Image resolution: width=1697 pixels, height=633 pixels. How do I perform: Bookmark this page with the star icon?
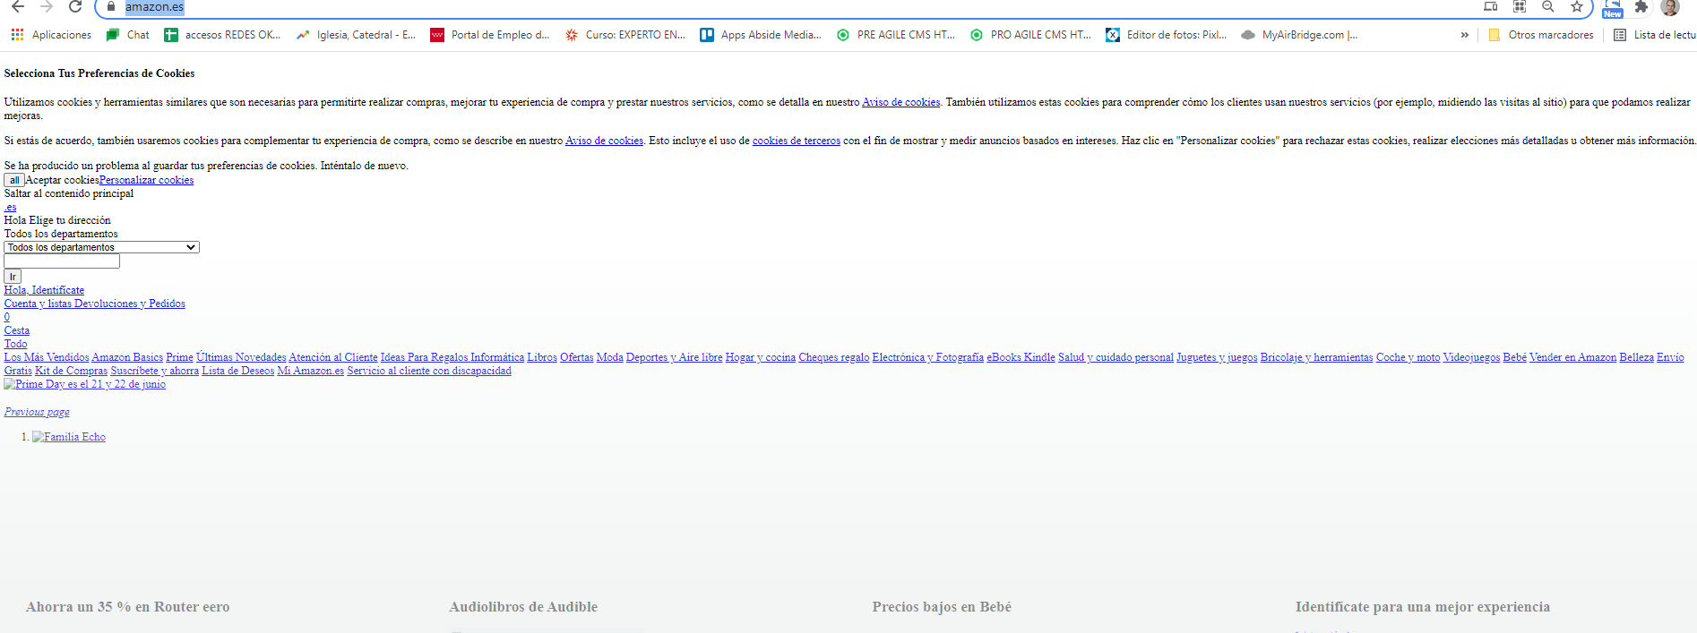click(1576, 7)
